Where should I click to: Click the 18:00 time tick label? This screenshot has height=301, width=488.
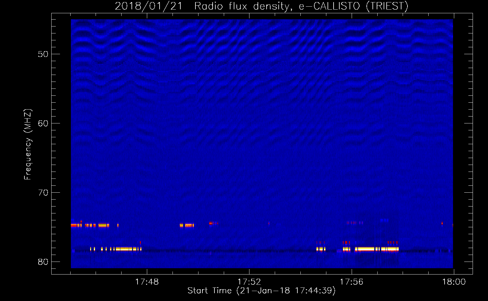point(454,282)
